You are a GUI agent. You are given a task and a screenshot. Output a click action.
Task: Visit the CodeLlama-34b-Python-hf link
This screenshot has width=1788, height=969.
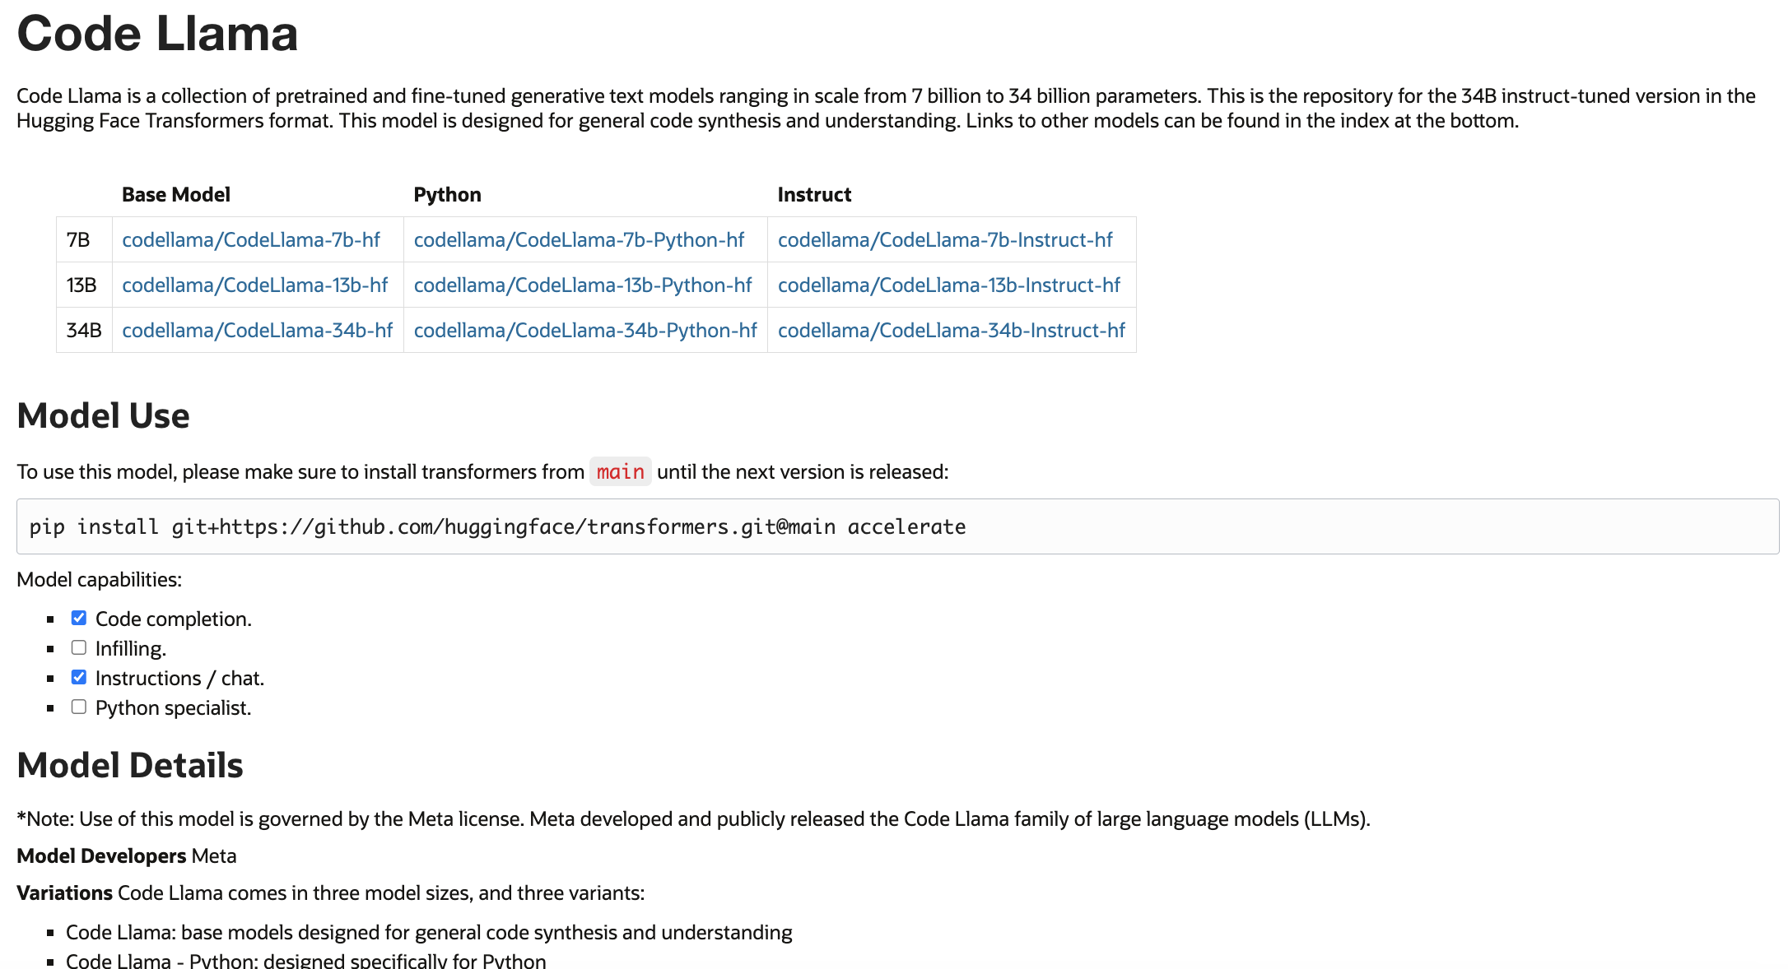point(585,331)
